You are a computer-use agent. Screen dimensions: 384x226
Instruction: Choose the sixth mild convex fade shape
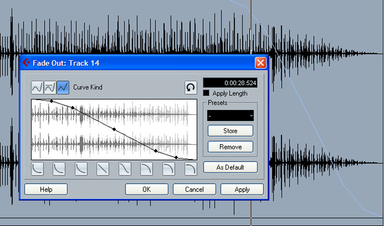147,169
